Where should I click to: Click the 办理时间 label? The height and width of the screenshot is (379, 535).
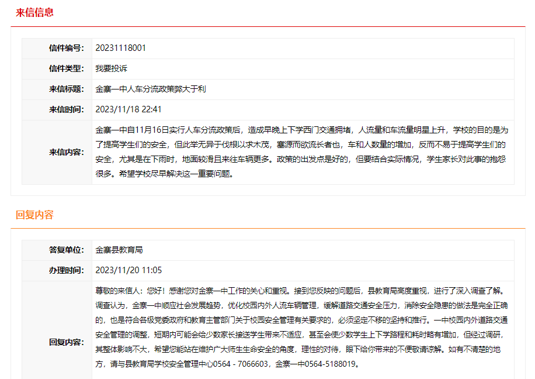(x=66, y=271)
